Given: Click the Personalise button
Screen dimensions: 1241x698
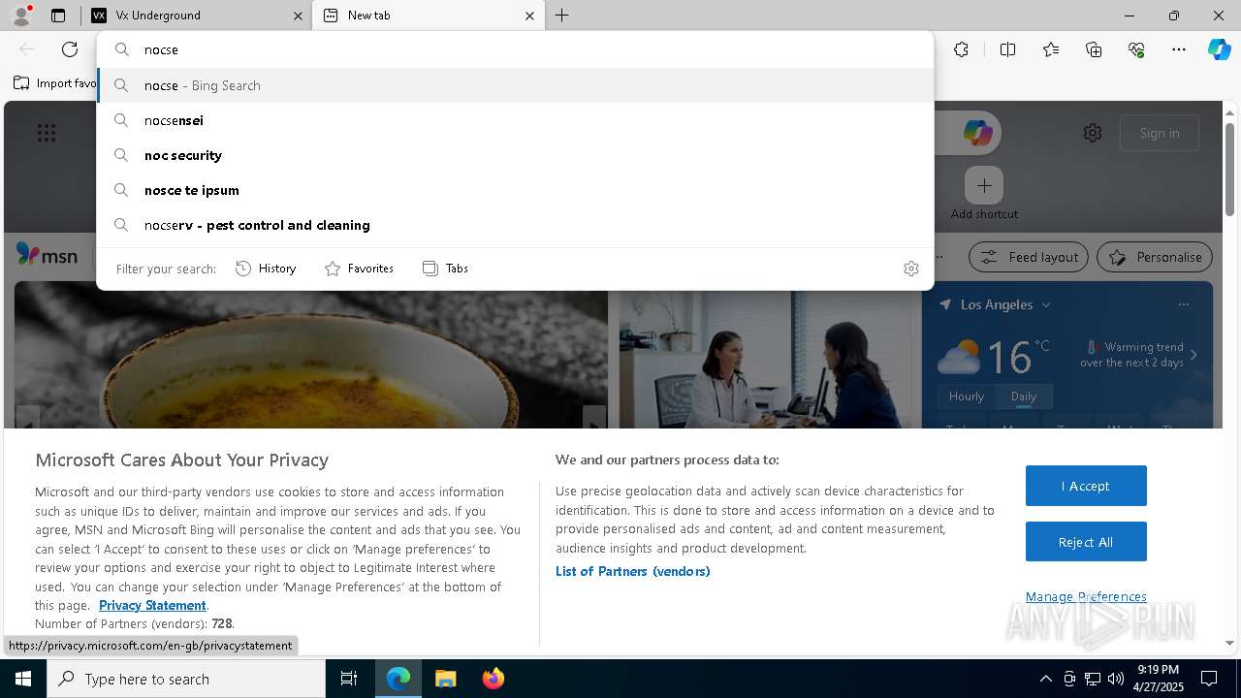Looking at the screenshot, I should pos(1155,257).
